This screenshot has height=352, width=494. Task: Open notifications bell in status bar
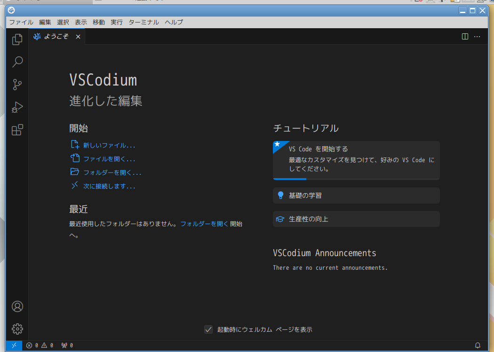click(x=478, y=345)
